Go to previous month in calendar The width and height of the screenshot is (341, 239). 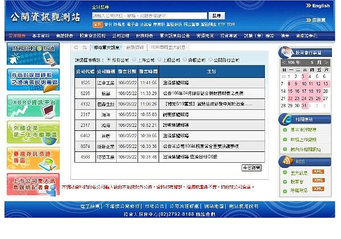(284, 63)
